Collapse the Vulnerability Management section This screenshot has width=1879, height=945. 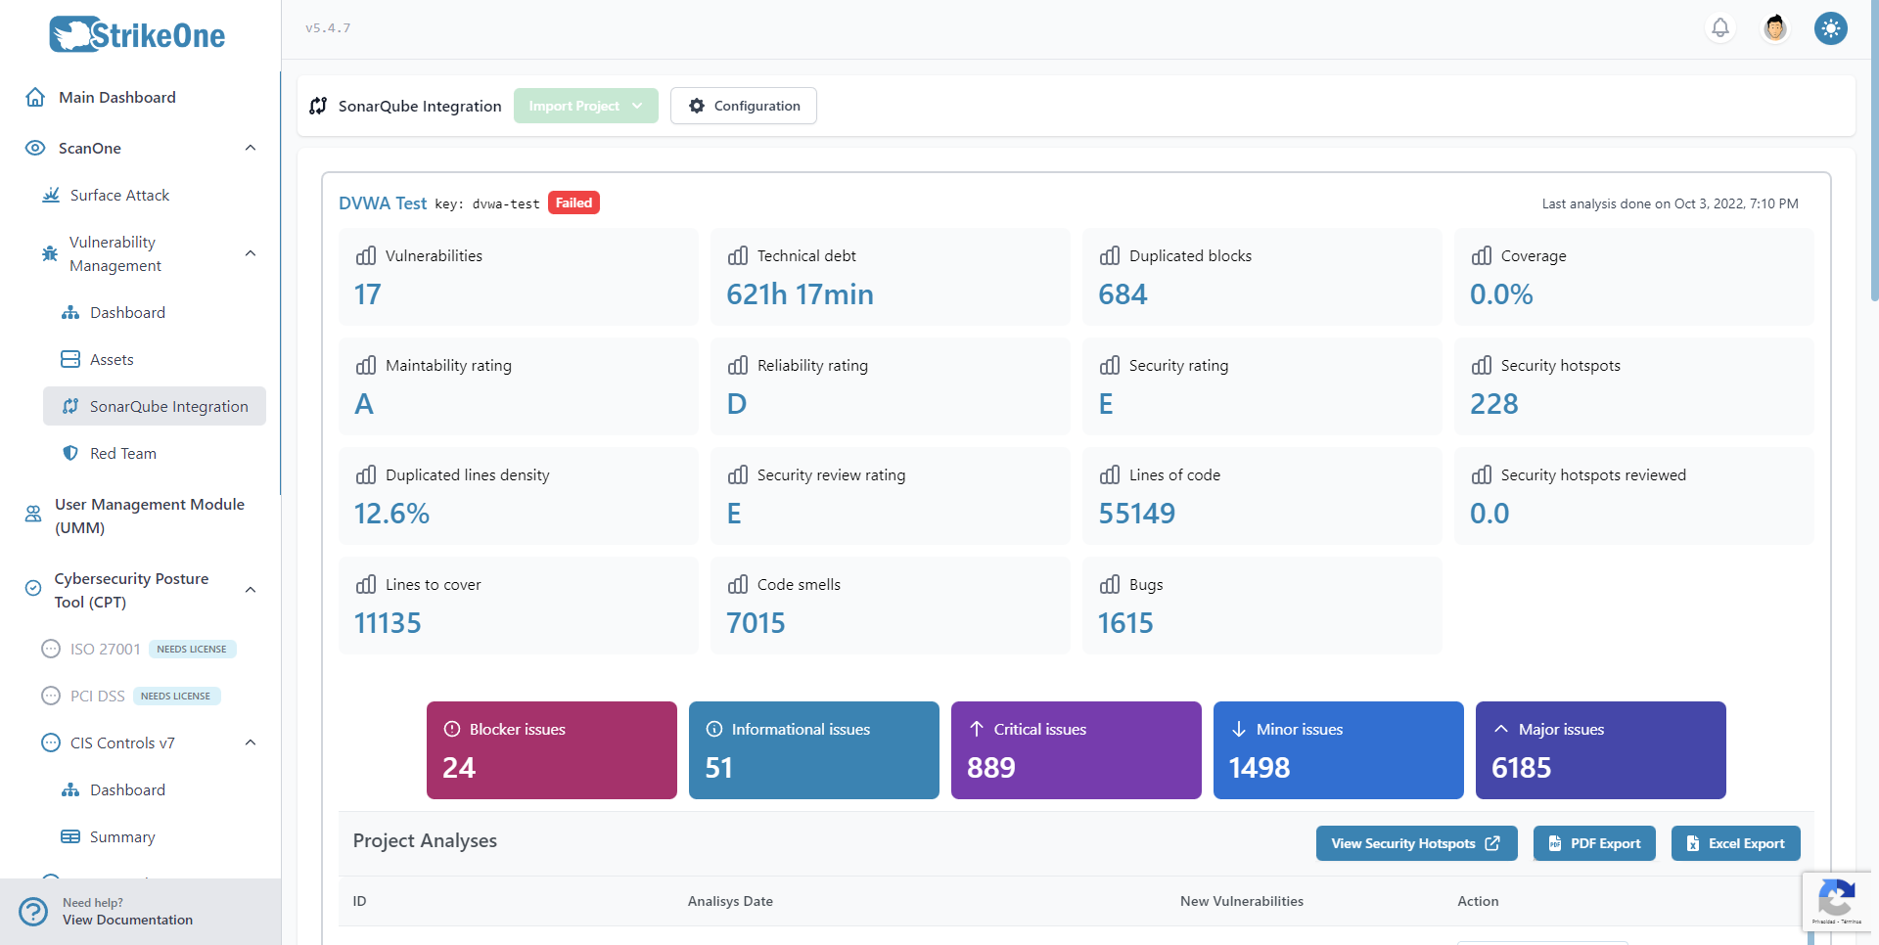point(251,253)
